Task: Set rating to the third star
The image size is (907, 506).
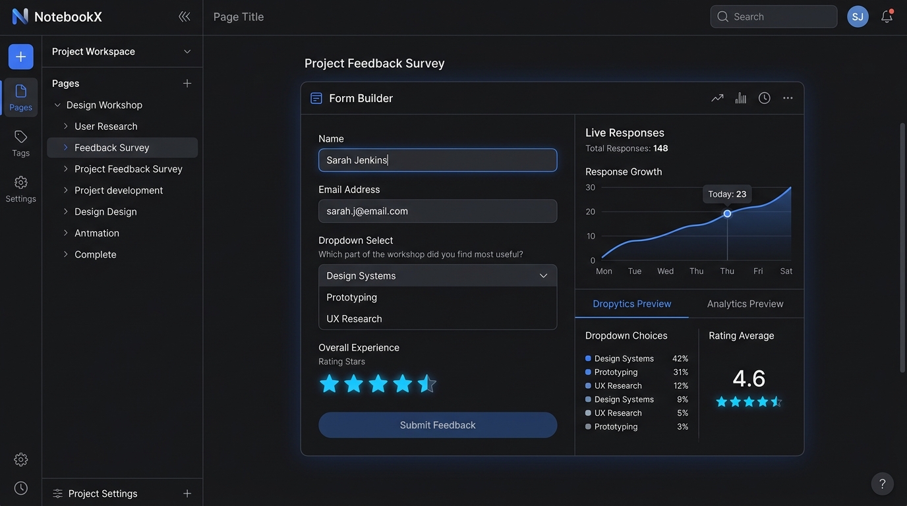Action: (378, 383)
